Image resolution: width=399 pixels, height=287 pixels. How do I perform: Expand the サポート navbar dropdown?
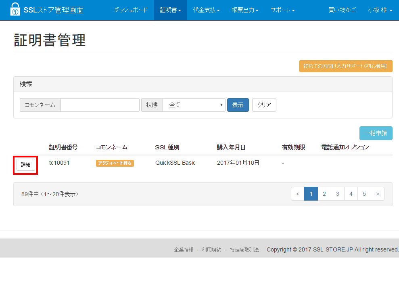tap(283, 10)
